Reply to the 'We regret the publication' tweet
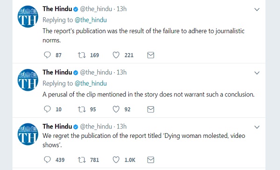280x170 pixels. [x=47, y=160]
